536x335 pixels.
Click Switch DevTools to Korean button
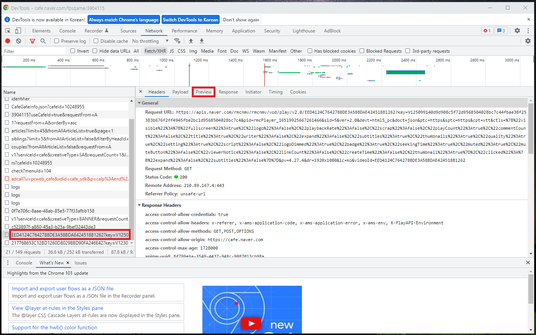click(190, 20)
